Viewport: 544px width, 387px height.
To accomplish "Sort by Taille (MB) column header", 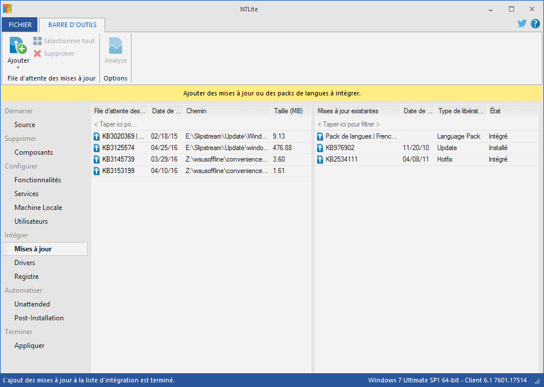I will pos(291,111).
